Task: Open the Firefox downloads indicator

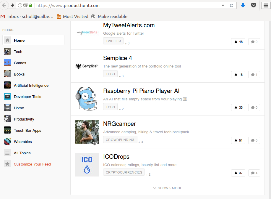Action: point(243,5)
